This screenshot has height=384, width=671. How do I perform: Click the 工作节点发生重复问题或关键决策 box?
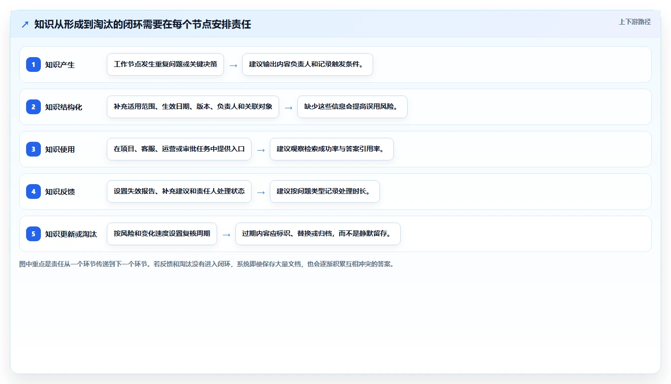165,64
